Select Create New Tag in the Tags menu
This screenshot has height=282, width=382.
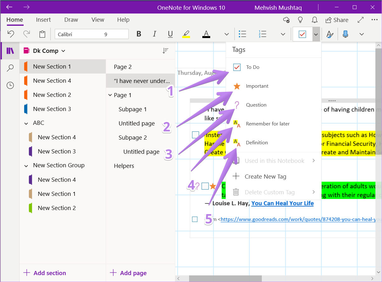click(266, 176)
